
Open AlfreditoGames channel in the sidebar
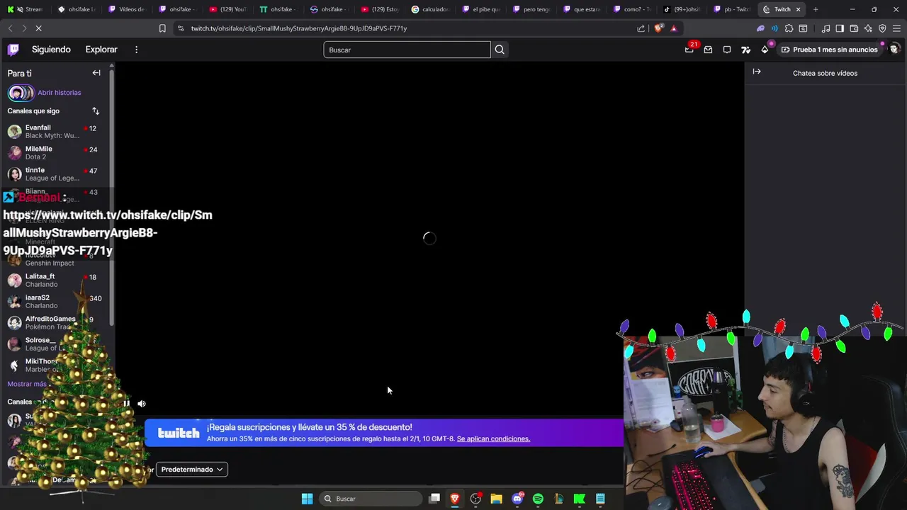point(56,322)
